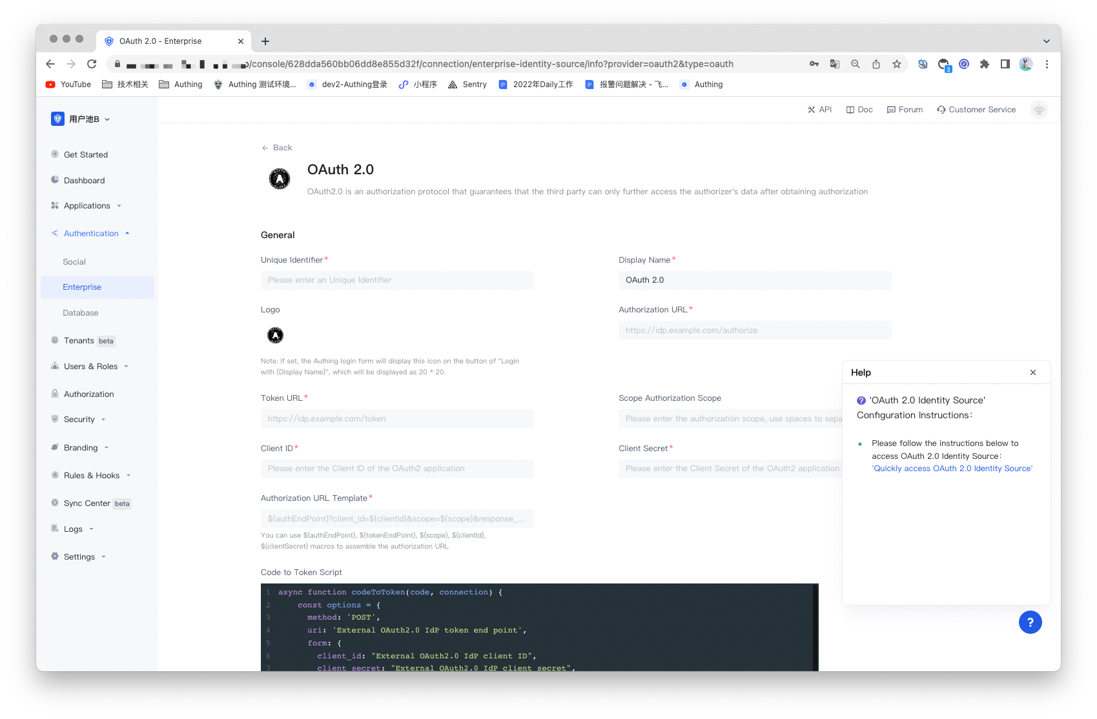Select Database in the sidebar

(x=81, y=313)
